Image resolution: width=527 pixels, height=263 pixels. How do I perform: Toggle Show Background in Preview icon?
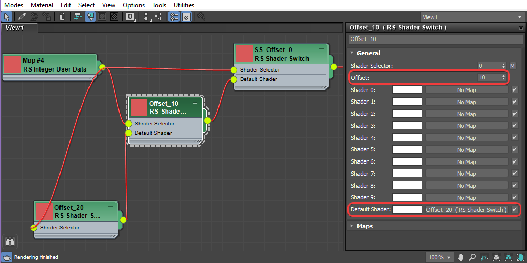pos(115,16)
